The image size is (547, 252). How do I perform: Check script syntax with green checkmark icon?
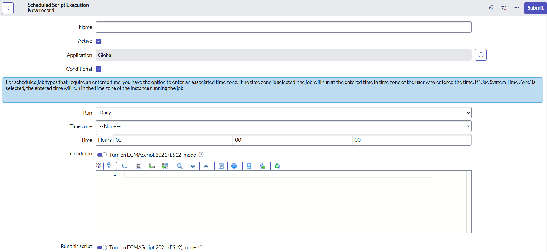coord(262,166)
